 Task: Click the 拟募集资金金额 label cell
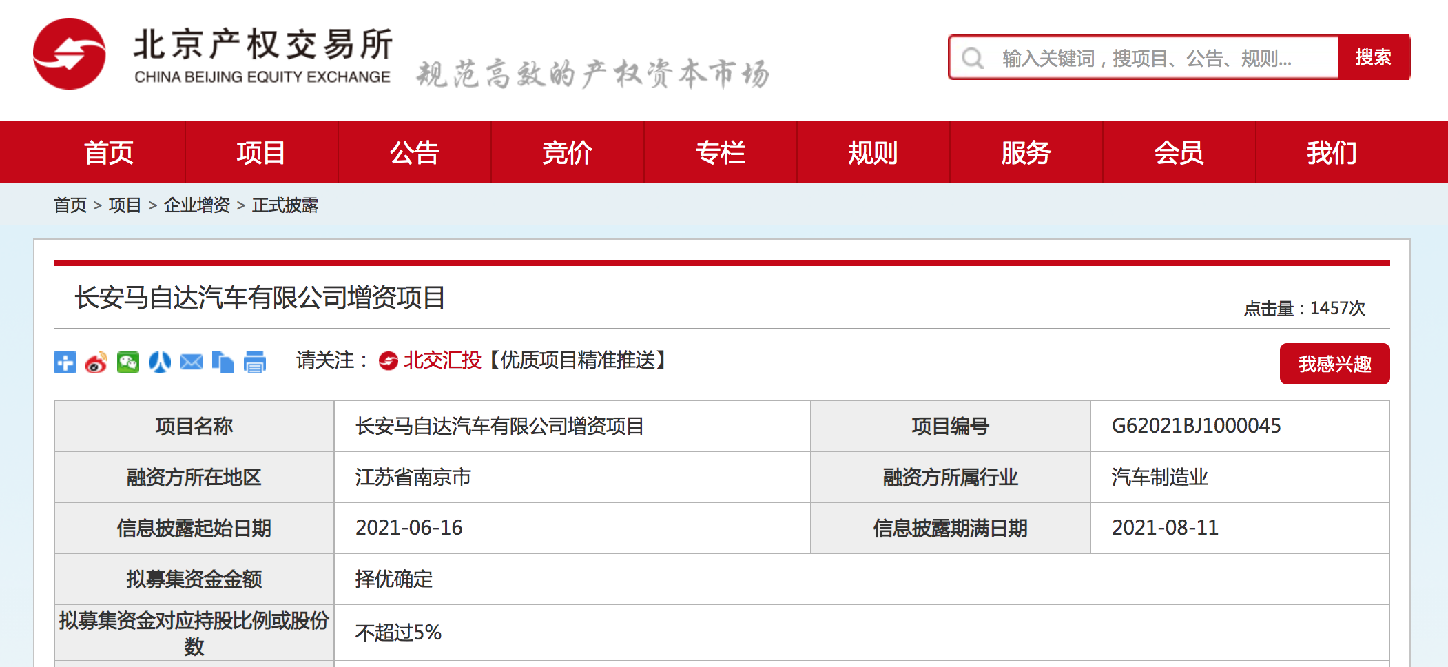pos(194,579)
